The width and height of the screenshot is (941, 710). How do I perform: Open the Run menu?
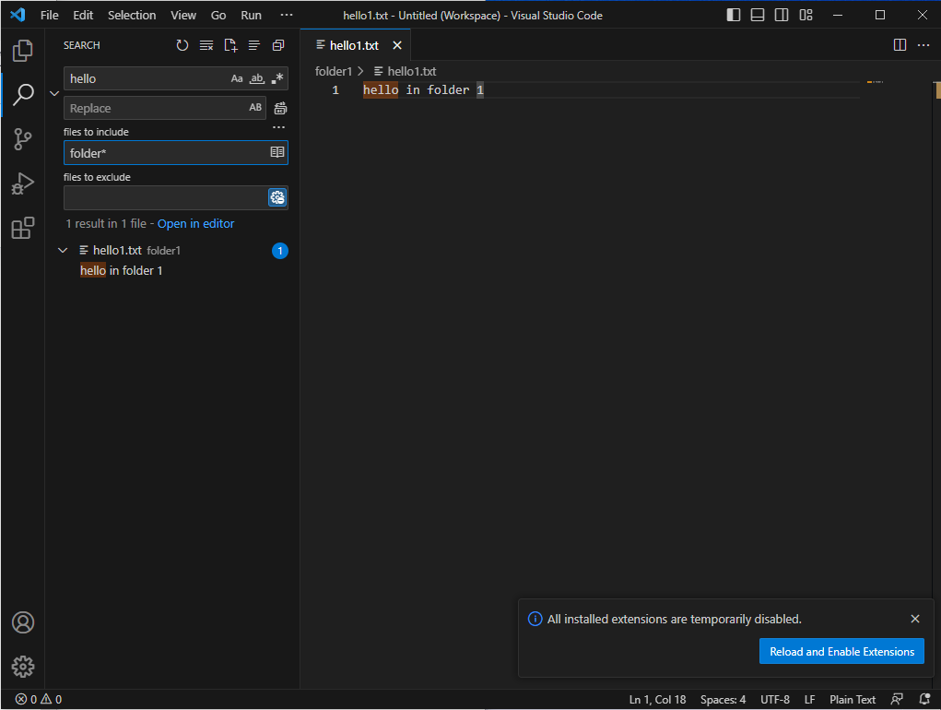[x=250, y=15]
